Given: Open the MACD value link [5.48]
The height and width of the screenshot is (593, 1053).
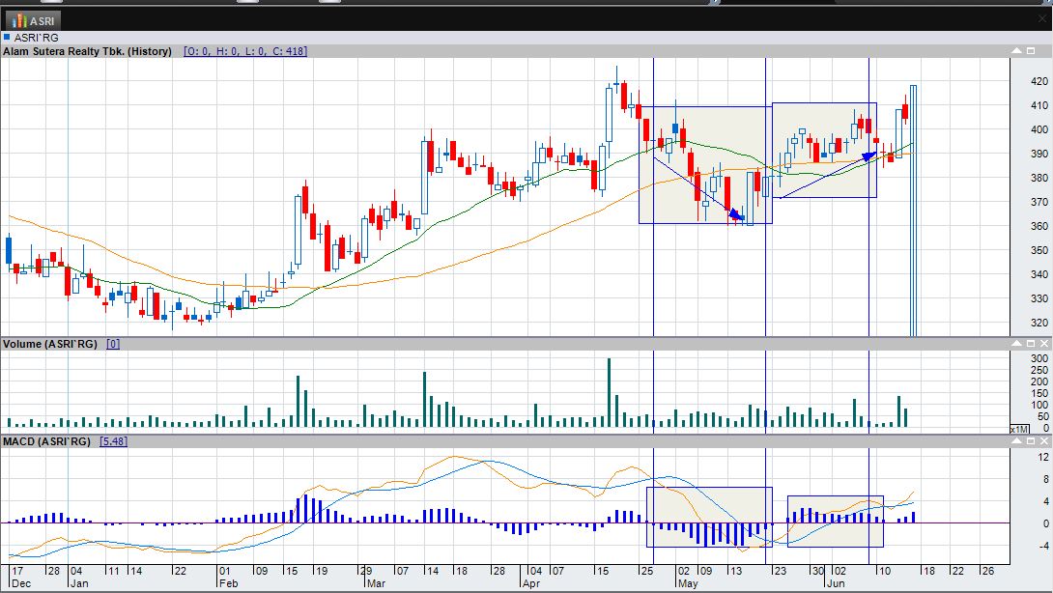Looking at the screenshot, I should (x=113, y=441).
